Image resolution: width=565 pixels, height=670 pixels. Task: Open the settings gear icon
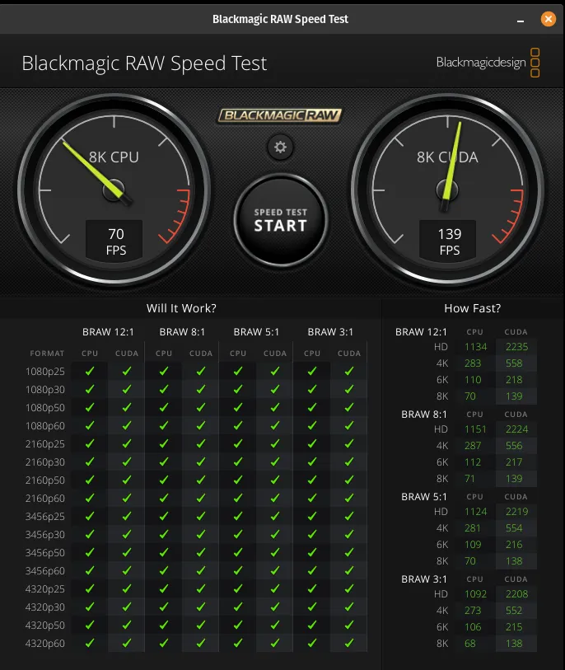tap(280, 148)
